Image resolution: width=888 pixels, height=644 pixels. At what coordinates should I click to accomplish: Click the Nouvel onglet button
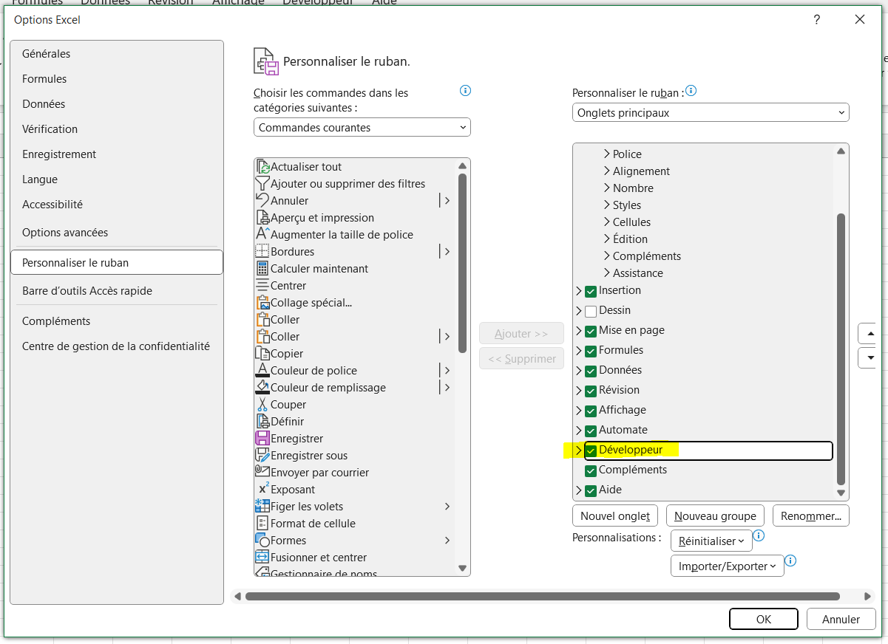(x=615, y=516)
